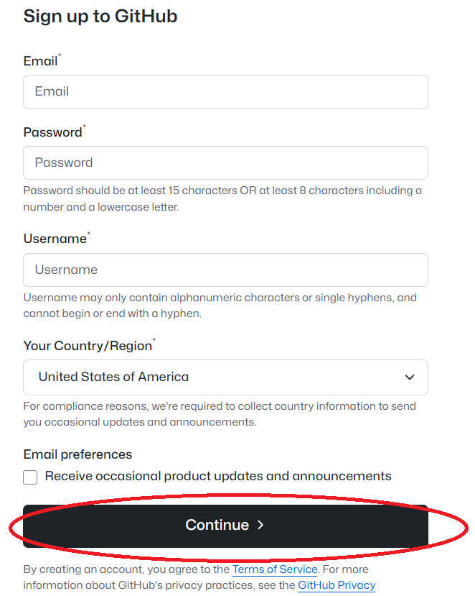The width and height of the screenshot is (475, 596).
Task: Open the United States of America dropdown
Action: pyautogui.click(x=225, y=377)
